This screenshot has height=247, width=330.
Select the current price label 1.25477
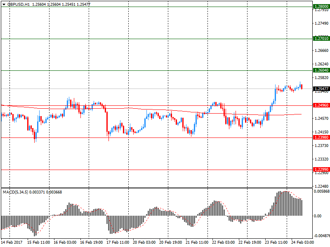click(321, 89)
